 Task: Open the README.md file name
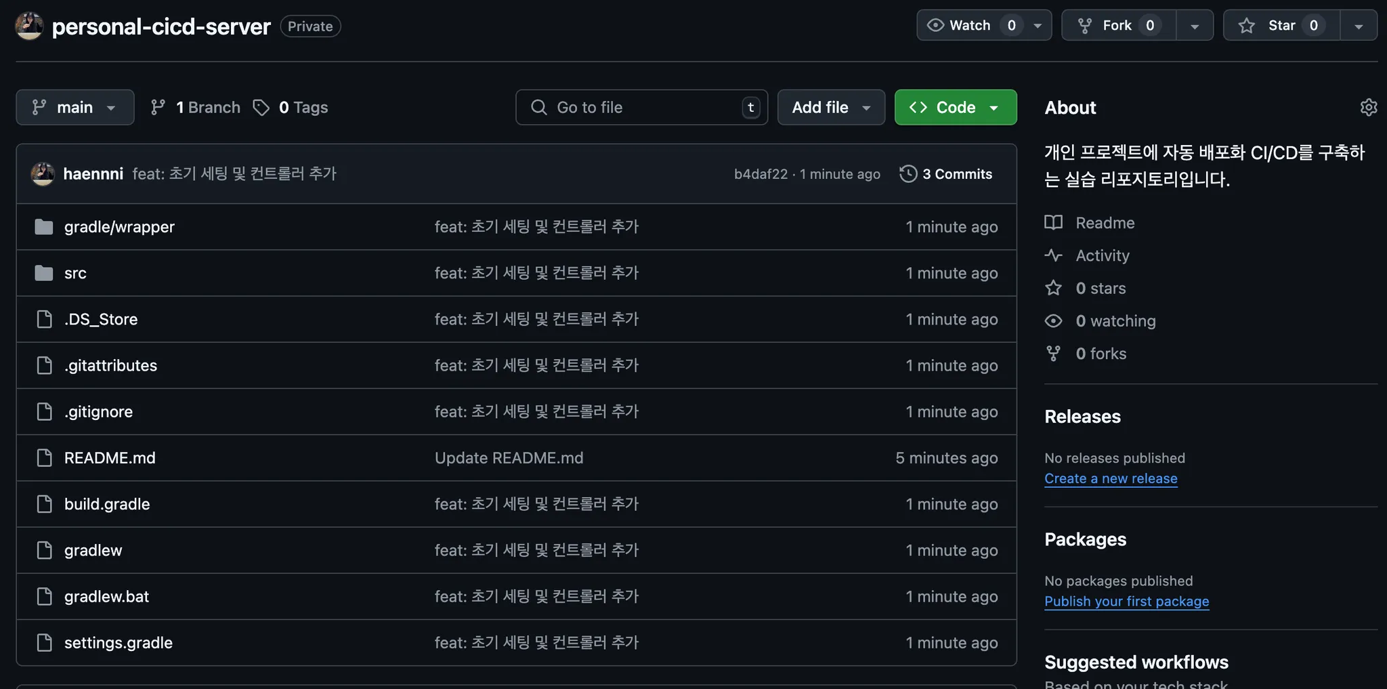coord(110,458)
